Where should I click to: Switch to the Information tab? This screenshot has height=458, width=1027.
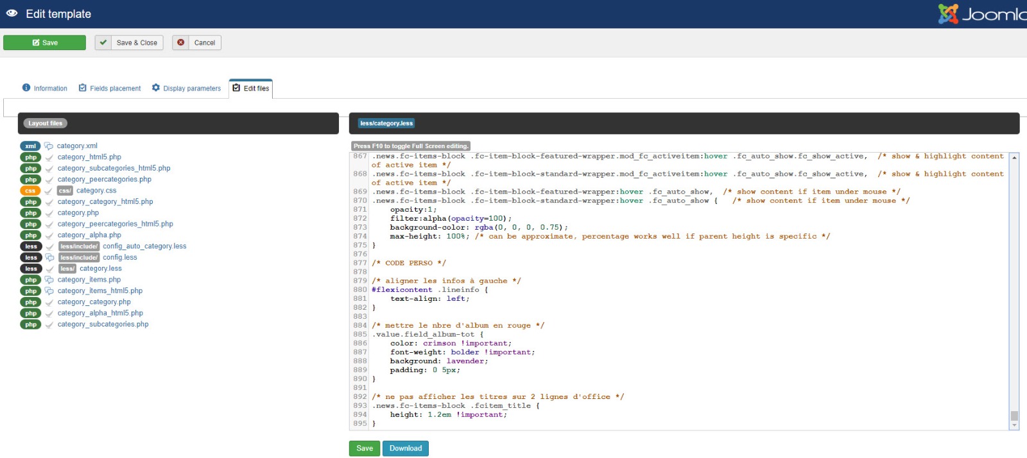pos(45,89)
